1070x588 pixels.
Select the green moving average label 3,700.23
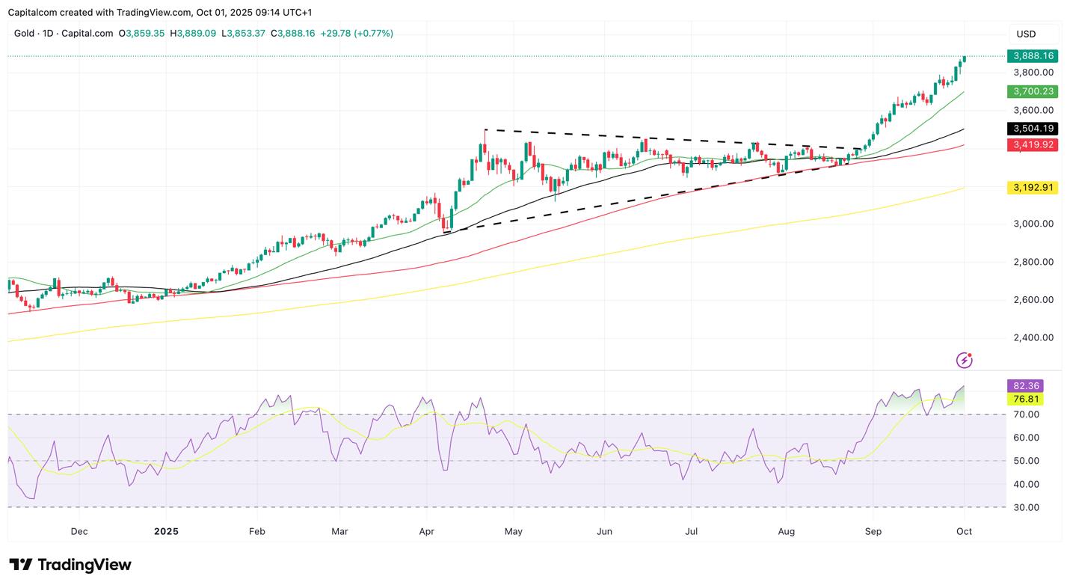1033,91
